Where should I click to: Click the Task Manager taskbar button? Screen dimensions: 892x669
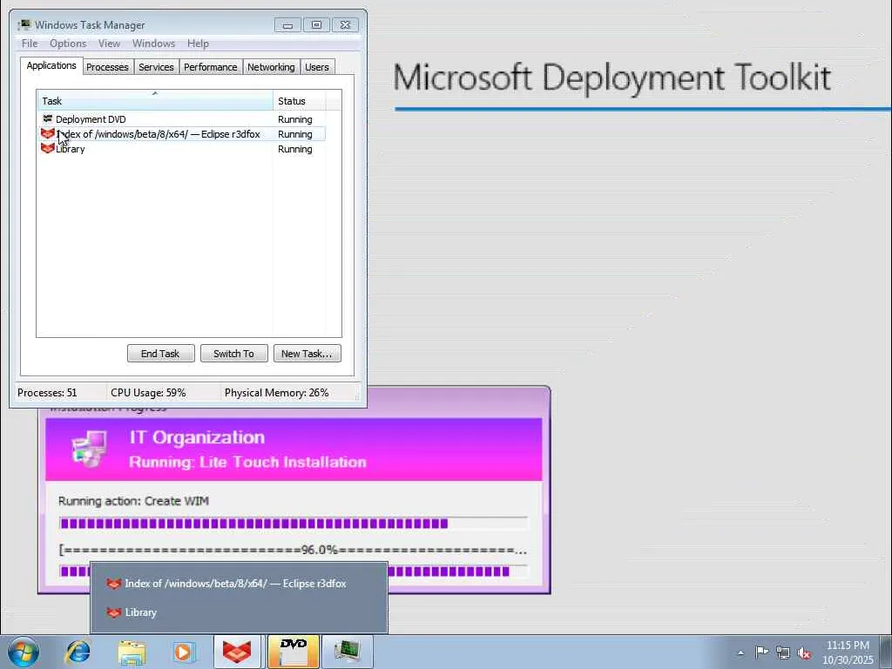click(347, 652)
